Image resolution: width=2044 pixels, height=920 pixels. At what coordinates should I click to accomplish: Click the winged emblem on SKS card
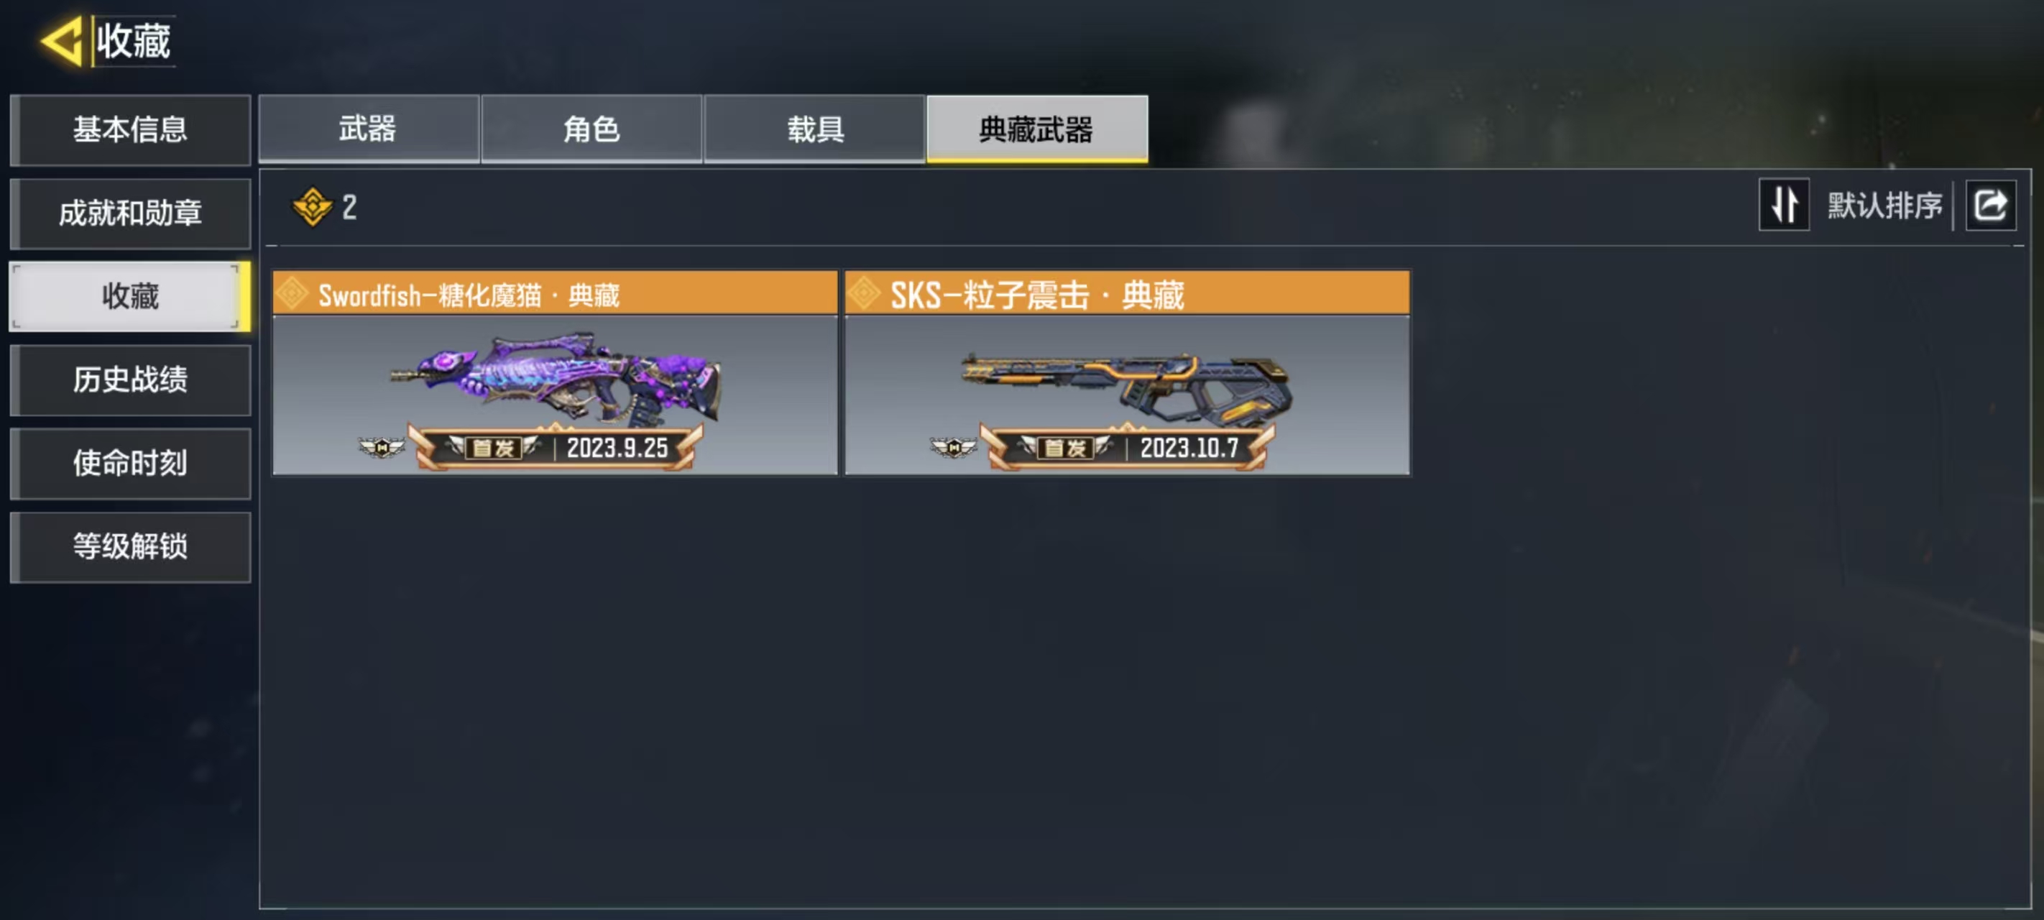(x=953, y=448)
